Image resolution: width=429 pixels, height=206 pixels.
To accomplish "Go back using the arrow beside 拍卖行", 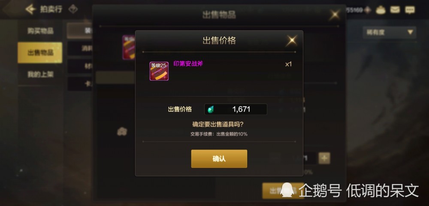I will tap(30, 9).
